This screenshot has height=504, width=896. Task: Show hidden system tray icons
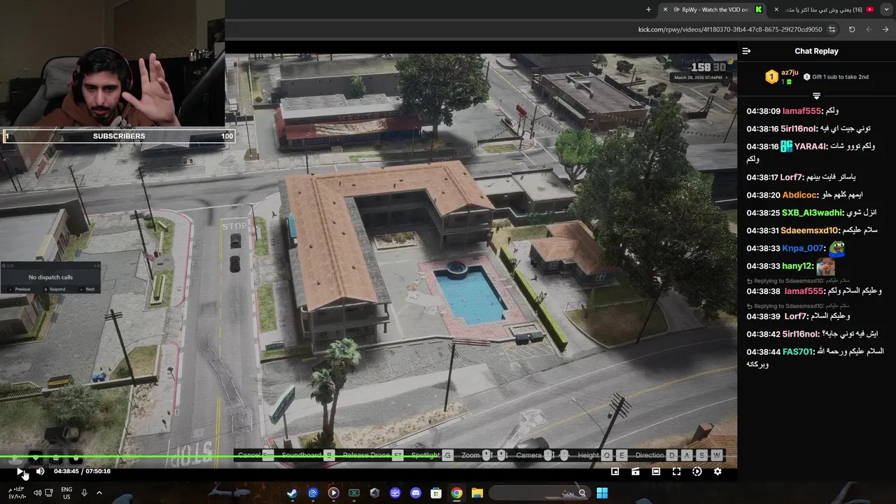click(99, 493)
